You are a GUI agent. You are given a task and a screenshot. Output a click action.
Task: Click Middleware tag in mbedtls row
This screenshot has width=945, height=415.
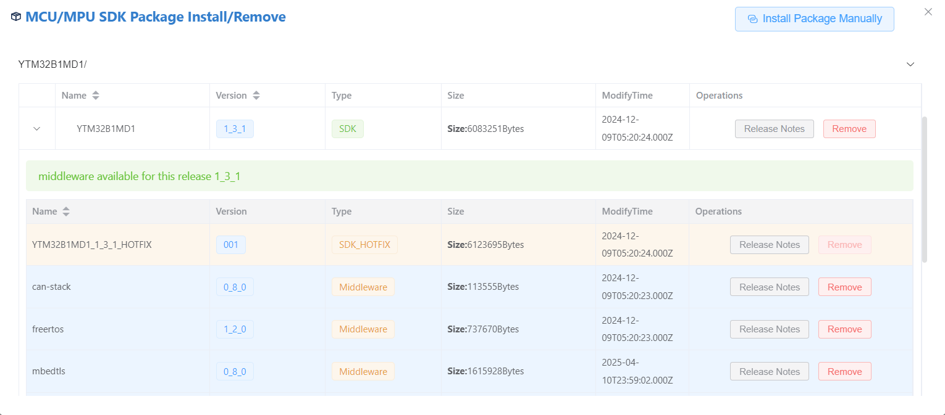pyautogui.click(x=363, y=371)
